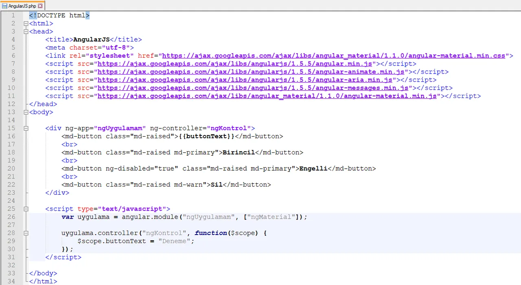
Task: Click the Engelli button label text
Action: pos(313,168)
